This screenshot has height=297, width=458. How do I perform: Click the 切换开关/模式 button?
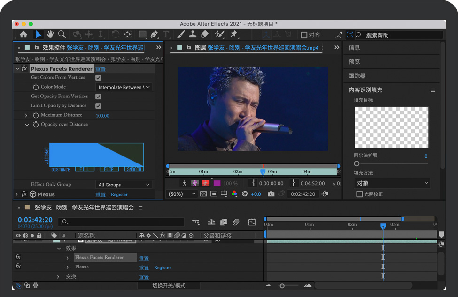pos(169,285)
